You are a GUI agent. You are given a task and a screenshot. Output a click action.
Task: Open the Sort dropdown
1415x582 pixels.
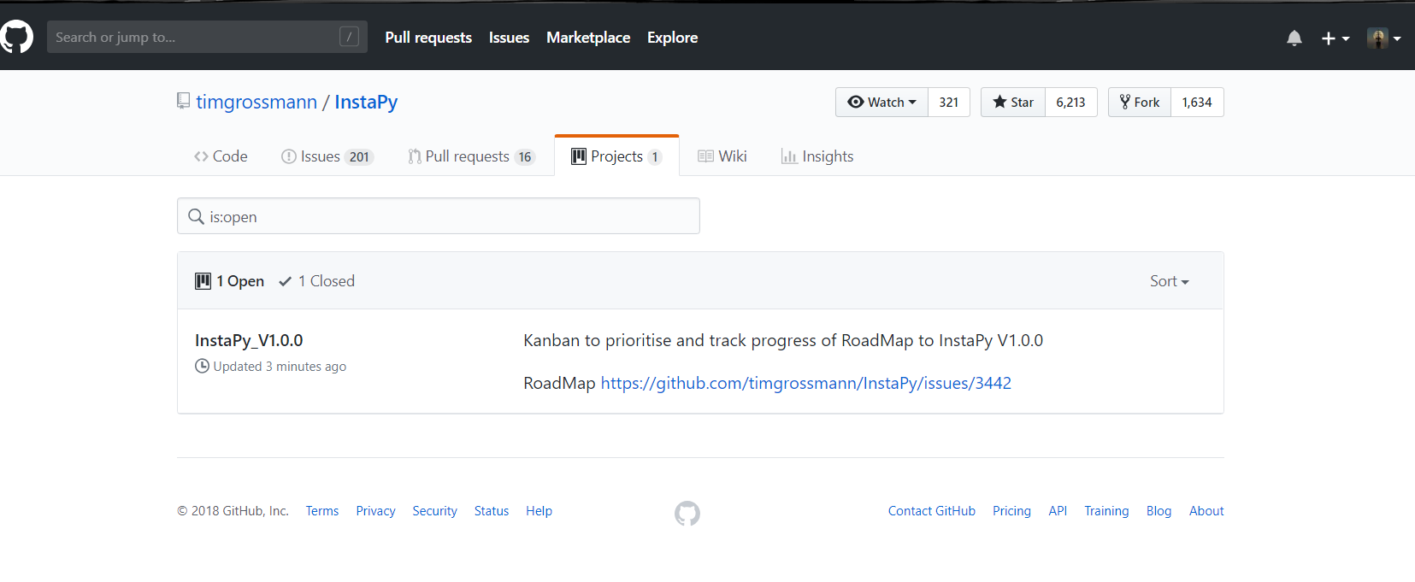point(1169,281)
